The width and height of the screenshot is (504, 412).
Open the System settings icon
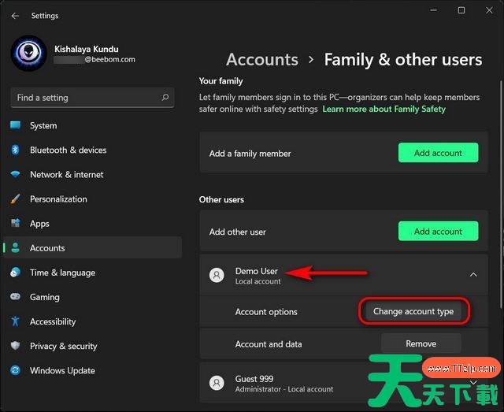pos(15,125)
